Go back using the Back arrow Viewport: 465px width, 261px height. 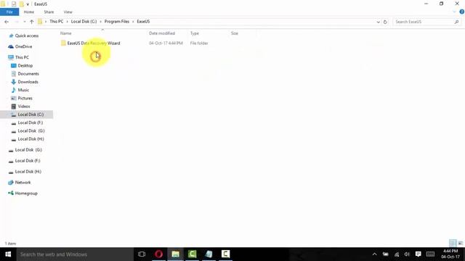[x=7, y=22]
